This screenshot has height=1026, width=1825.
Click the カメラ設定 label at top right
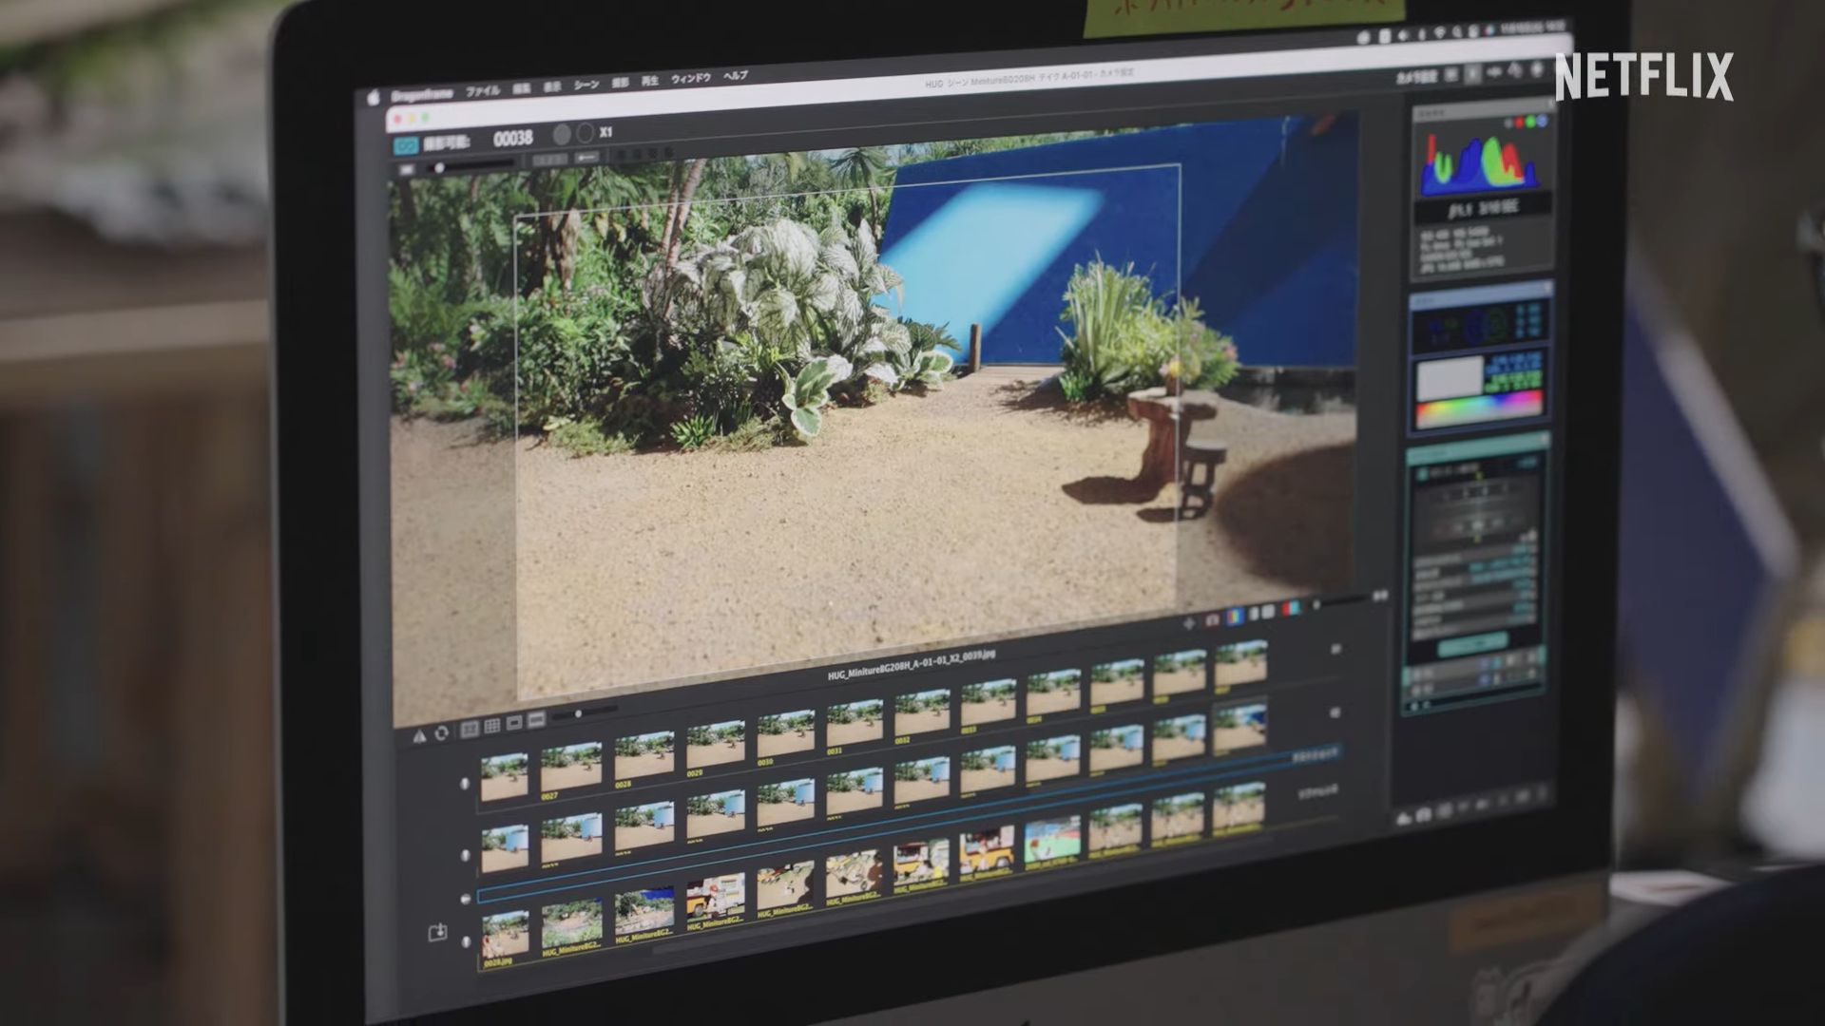point(1415,77)
